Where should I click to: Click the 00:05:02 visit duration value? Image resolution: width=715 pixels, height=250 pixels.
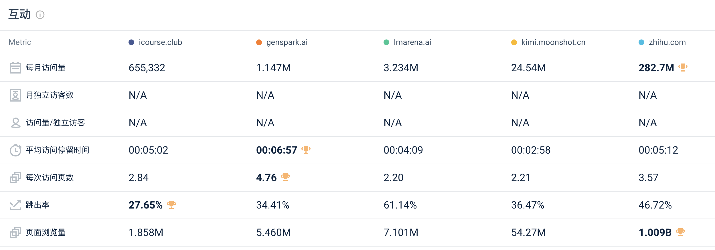pyautogui.click(x=148, y=150)
